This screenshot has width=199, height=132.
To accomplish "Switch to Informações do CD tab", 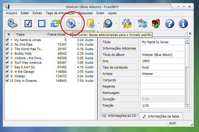I will [119, 116].
